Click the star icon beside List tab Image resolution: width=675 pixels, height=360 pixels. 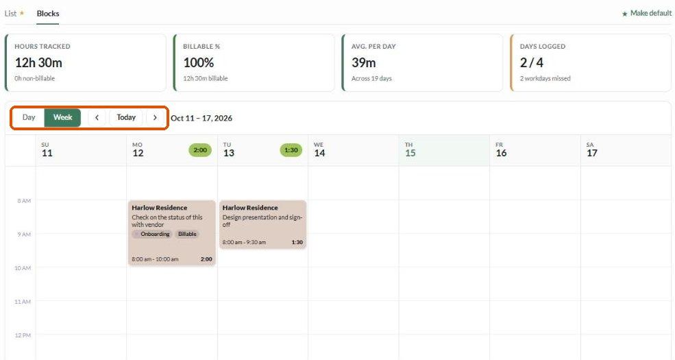pos(22,13)
